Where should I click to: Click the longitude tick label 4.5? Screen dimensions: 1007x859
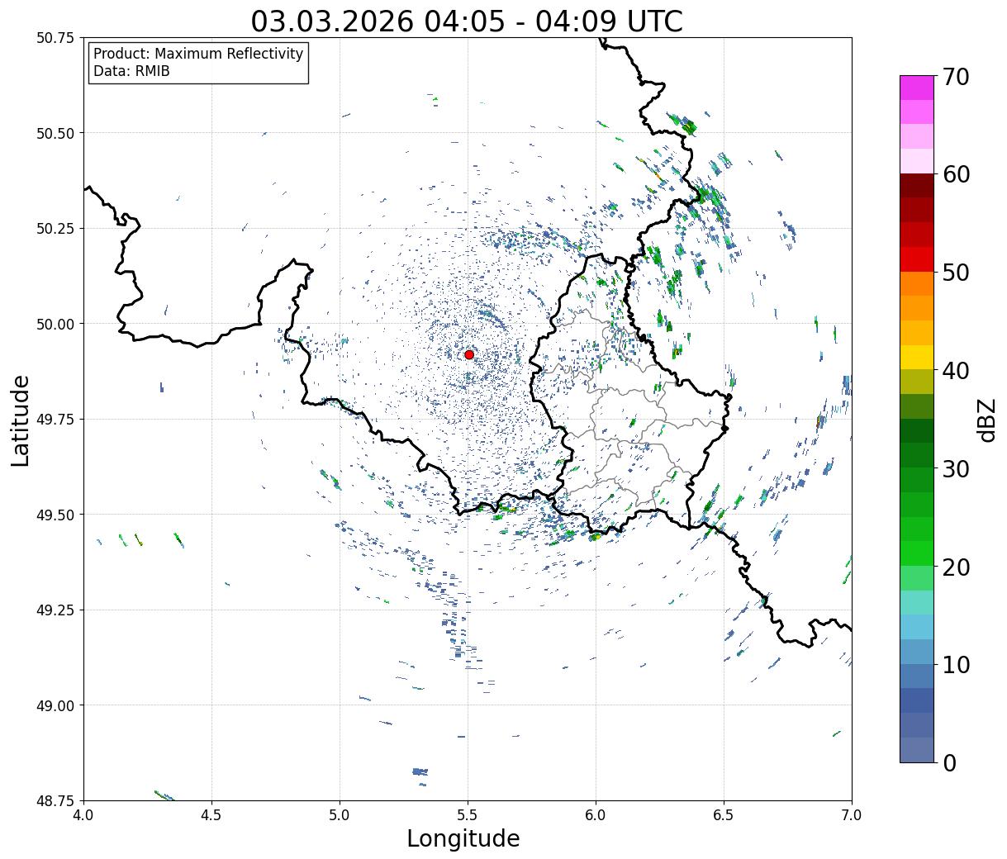(211, 815)
